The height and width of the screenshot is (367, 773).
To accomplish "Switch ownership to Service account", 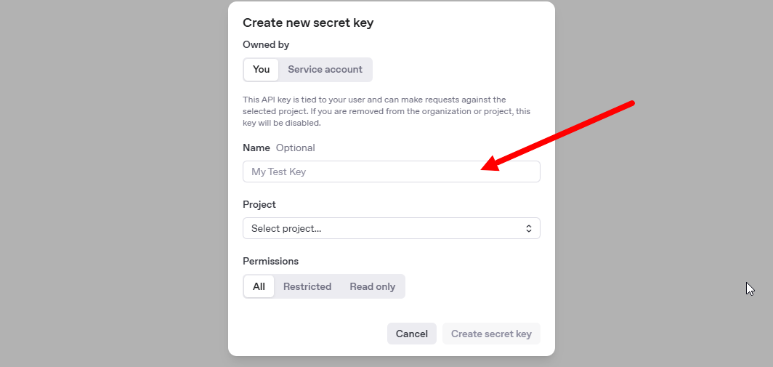I will (325, 70).
